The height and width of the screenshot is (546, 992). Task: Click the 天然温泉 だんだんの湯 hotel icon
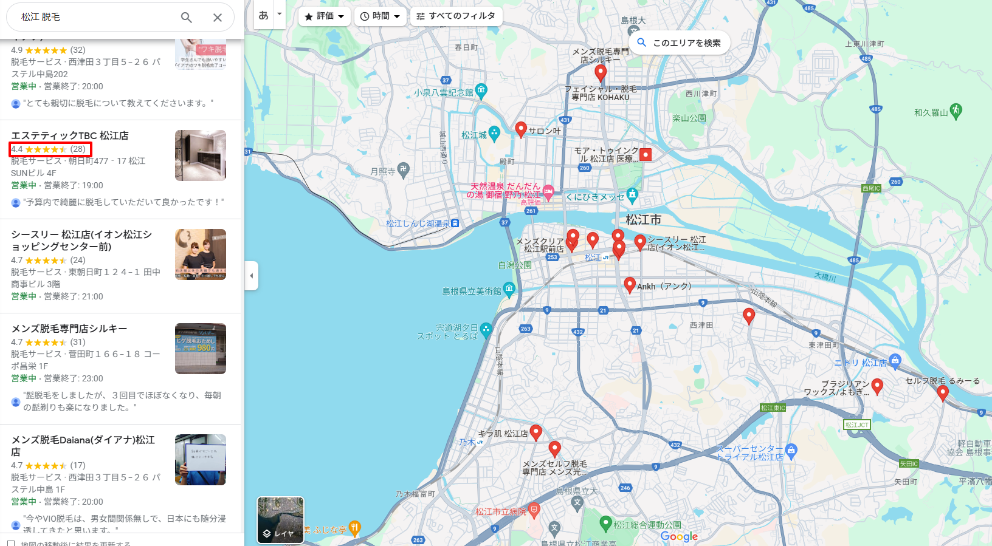coord(548,193)
